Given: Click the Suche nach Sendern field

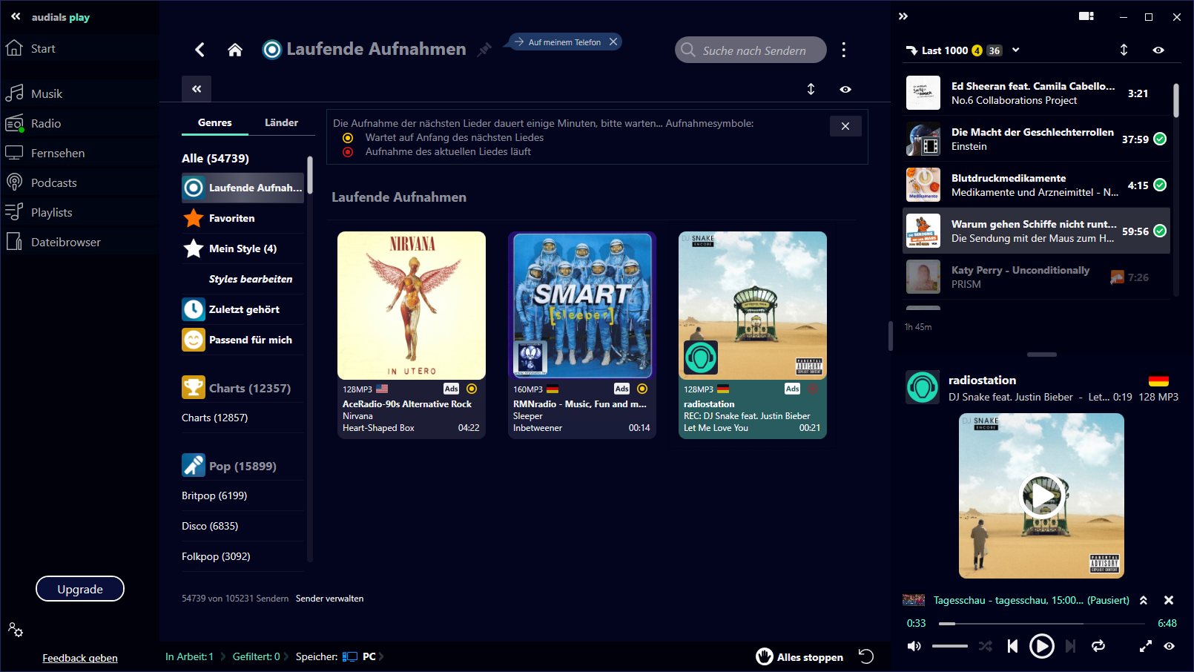Looking at the screenshot, I should coord(751,50).
